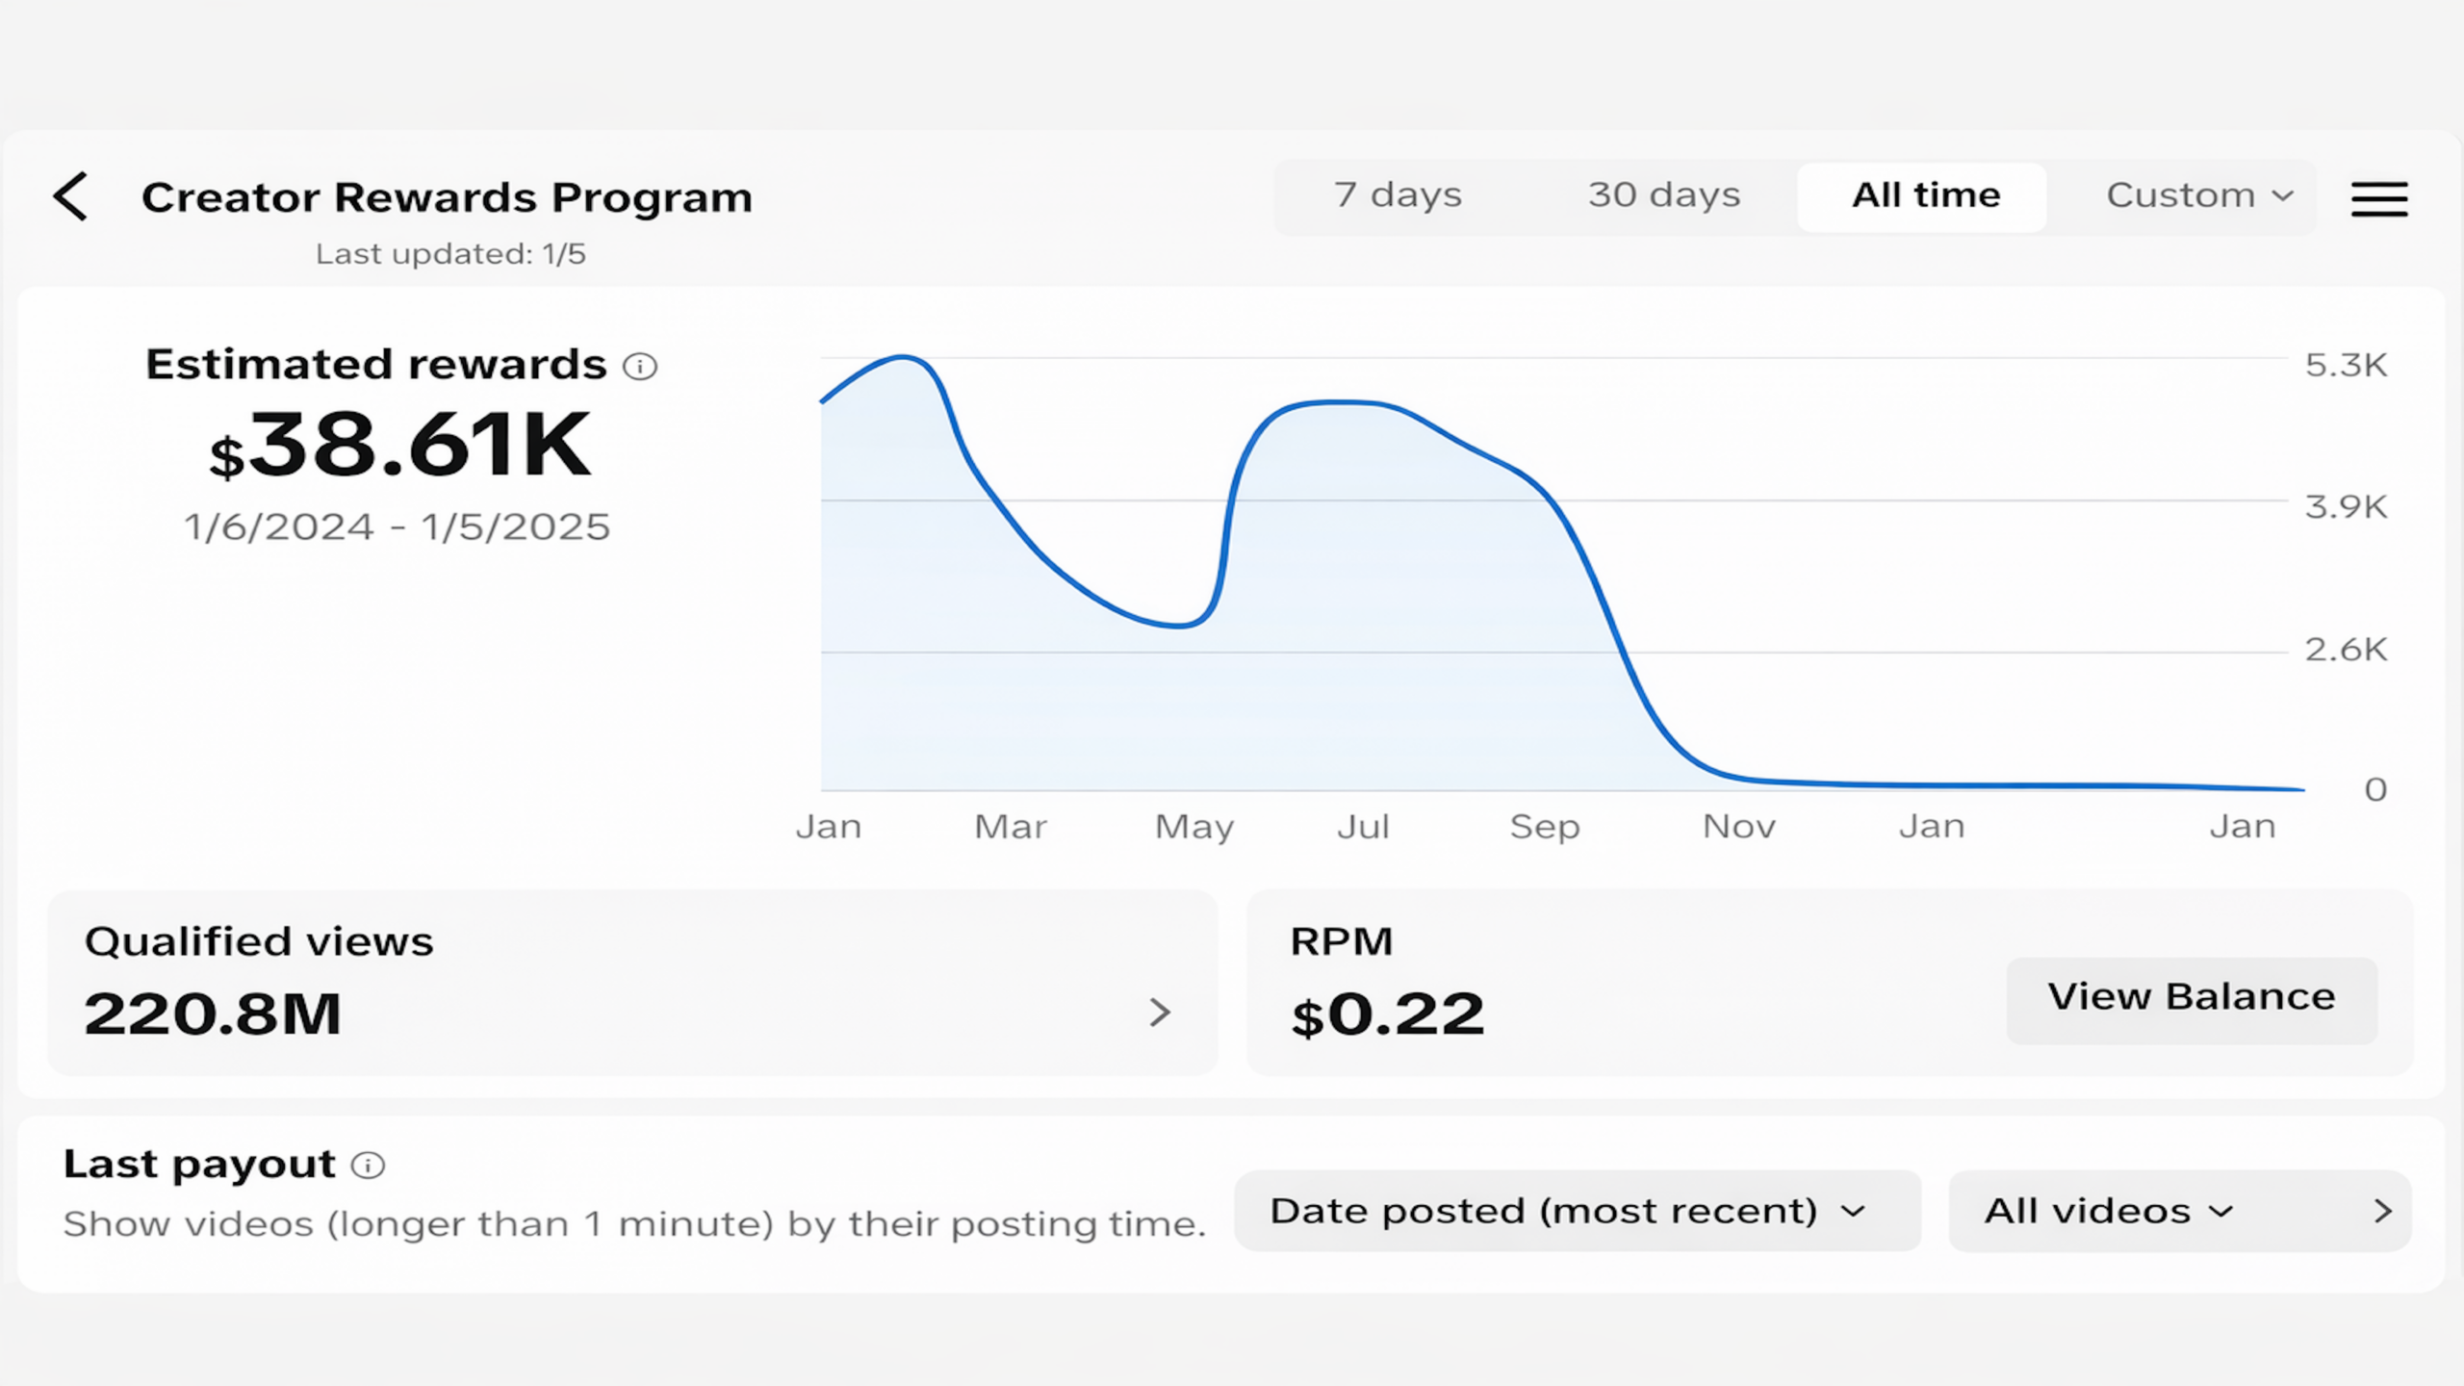Viewport: 2464px width, 1386px height.
Task: Click the info icon beside Last payout
Action: pos(368,1166)
